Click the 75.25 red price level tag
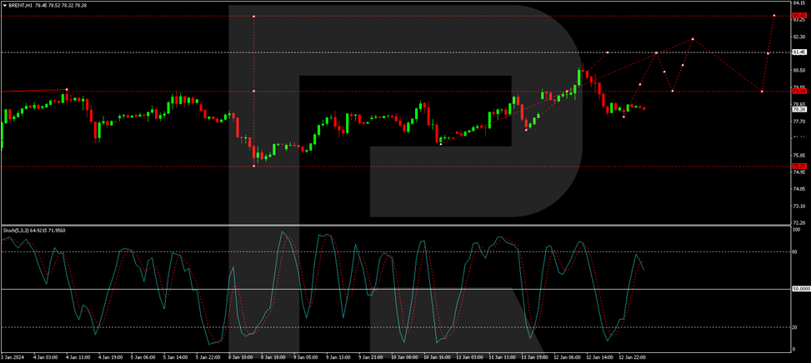Viewport: 811px width, 363px height. (x=799, y=166)
